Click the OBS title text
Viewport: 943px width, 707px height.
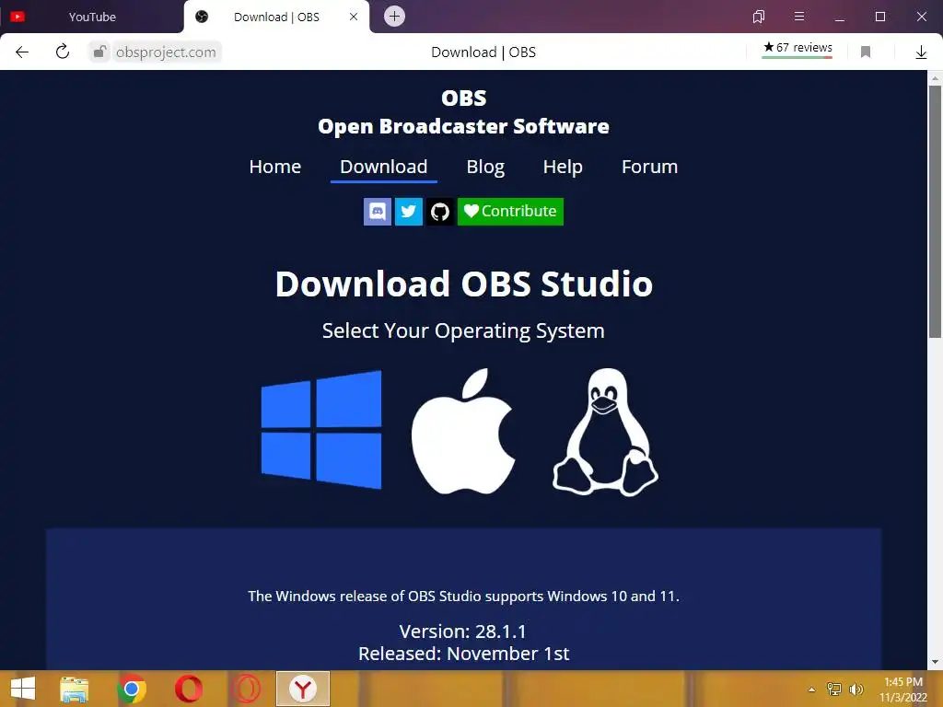tap(464, 98)
